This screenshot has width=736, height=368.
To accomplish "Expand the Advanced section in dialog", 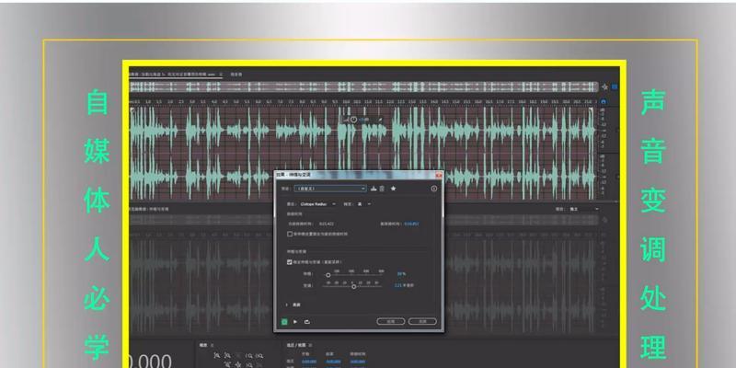I will [x=293, y=305].
